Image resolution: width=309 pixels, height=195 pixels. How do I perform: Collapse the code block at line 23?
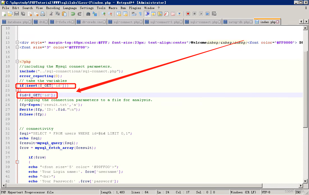pyautogui.click(x=17, y=90)
